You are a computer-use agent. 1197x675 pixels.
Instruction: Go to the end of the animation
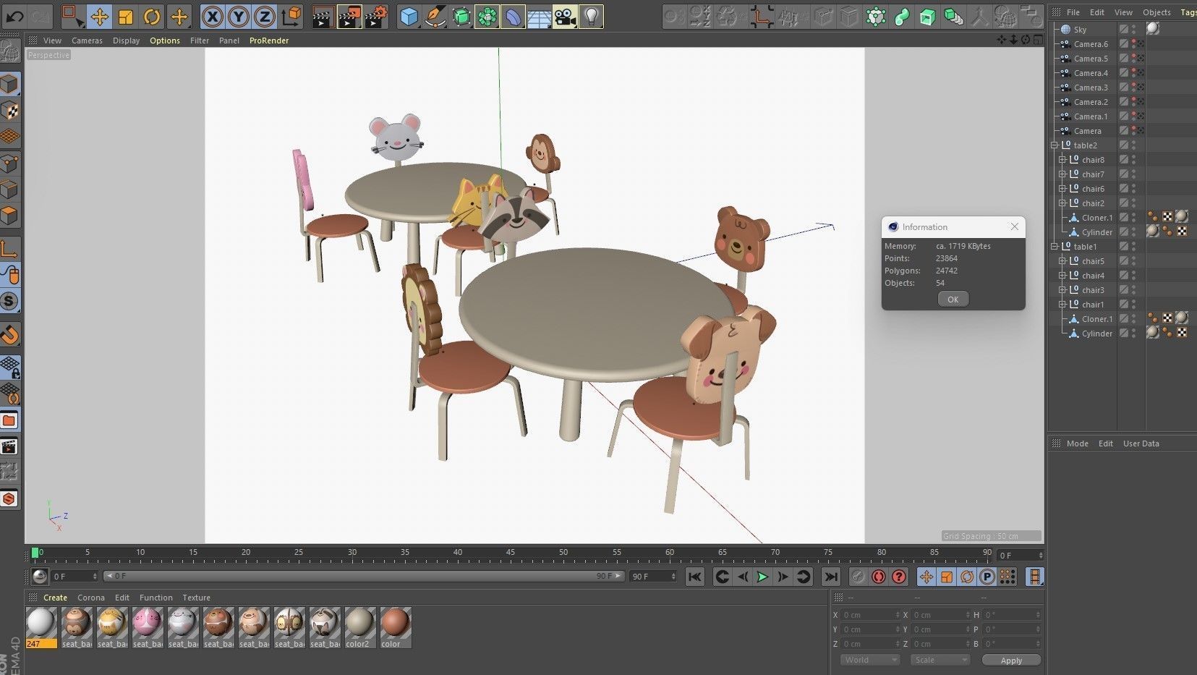pos(831,577)
